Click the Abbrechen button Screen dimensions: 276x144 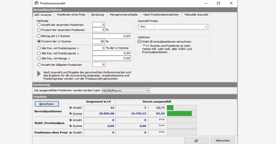[x=223, y=140]
